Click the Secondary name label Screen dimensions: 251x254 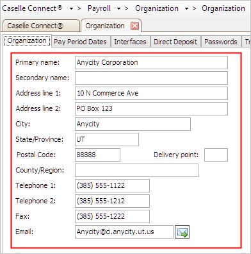[x=42, y=78]
